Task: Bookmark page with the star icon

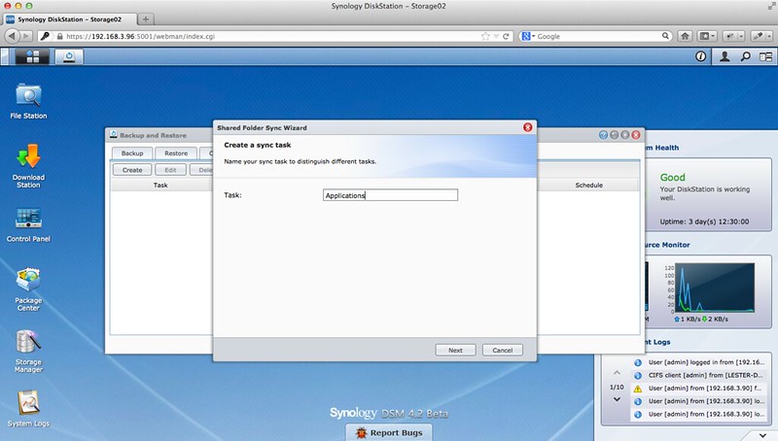Action: point(485,36)
